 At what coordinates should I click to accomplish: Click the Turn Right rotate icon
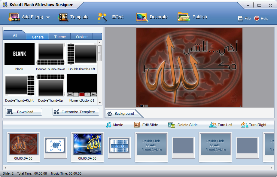coord(245,125)
